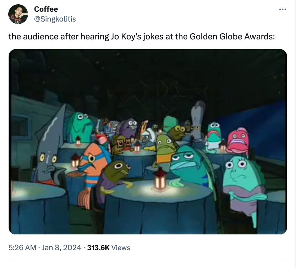Click the tweet text mentioning Jo Koy's jokes
This screenshot has width=300, height=268.
(142, 37)
